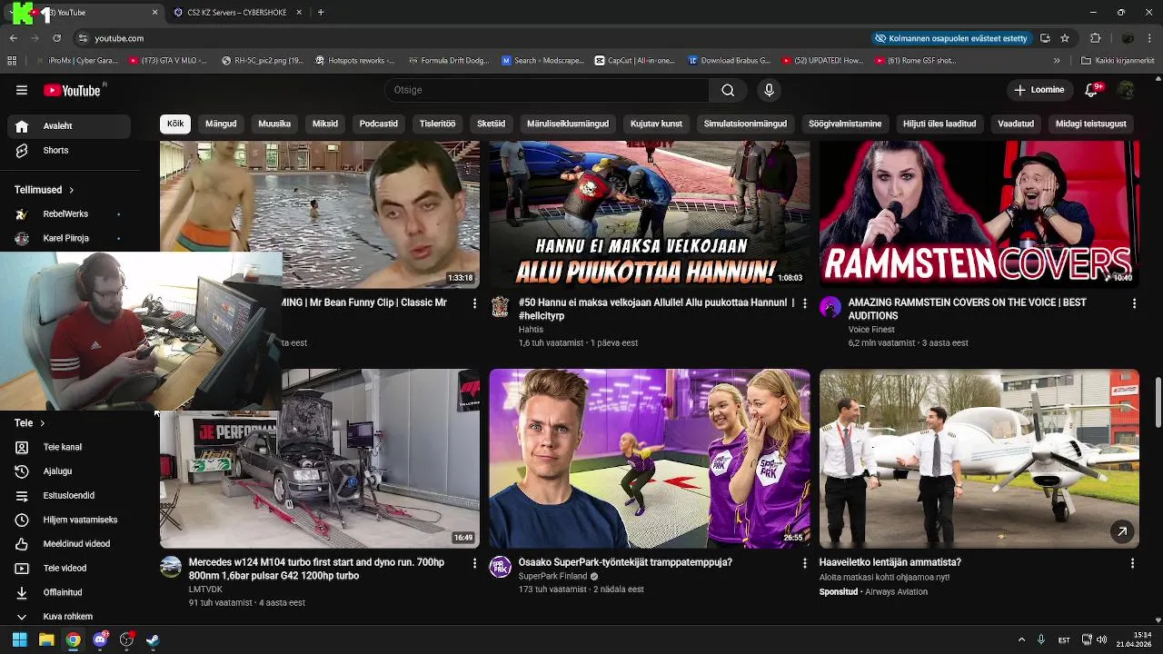Select the Kujutav kunst filter chip
The height and width of the screenshot is (654, 1163).
656,124
